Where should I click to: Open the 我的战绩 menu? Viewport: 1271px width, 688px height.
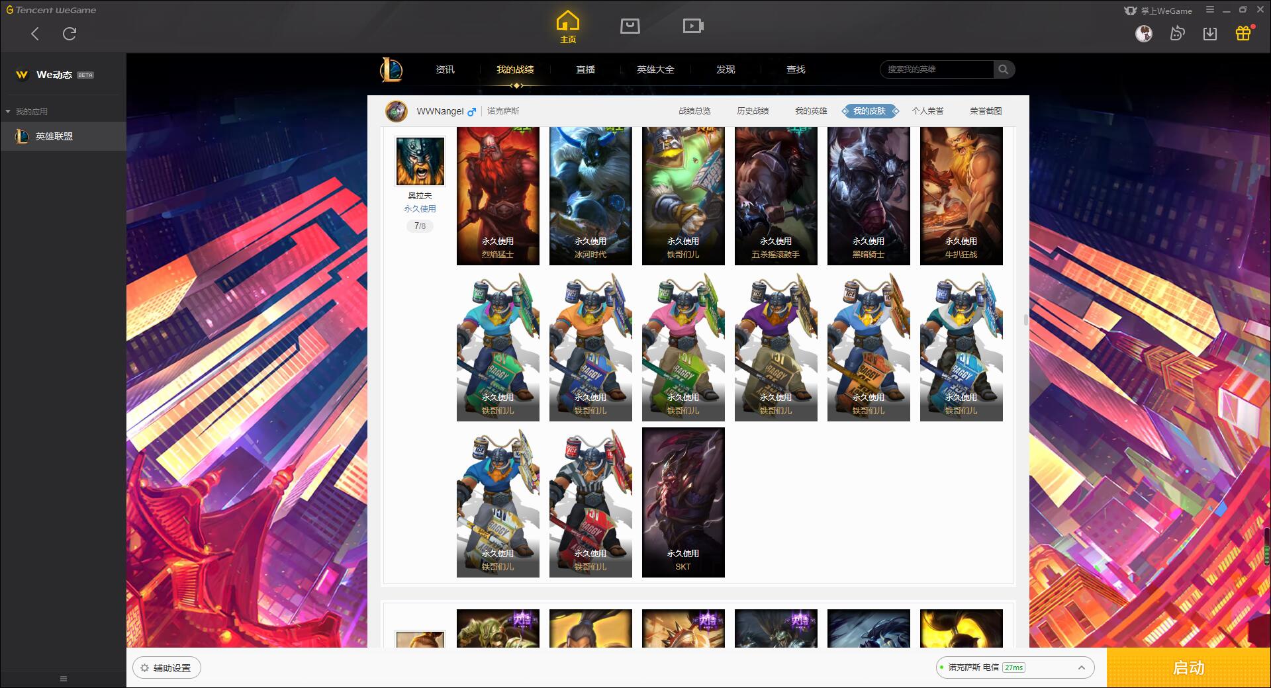pyautogui.click(x=515, y=69)
